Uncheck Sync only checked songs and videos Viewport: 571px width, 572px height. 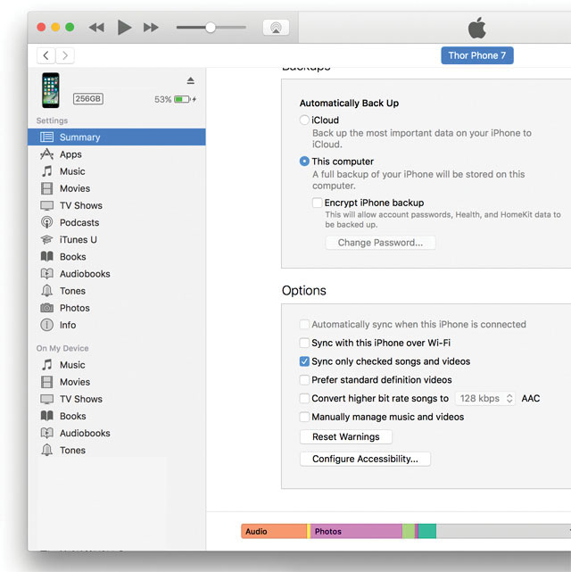tap(304, 361)
